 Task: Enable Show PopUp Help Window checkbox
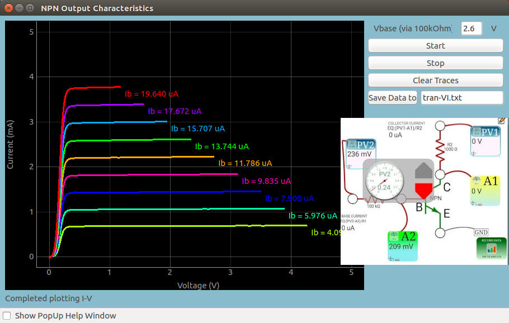click(7, 316)
